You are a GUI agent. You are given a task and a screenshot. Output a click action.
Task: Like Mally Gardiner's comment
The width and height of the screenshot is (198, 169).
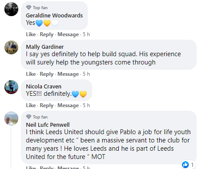(x=31, y=74)
